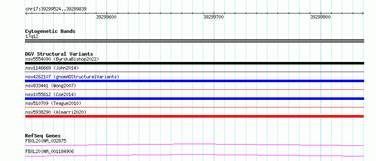Click the blue nsv4262107 variant bar
This screenshot has width=376, height=161.
coord(195,81)
